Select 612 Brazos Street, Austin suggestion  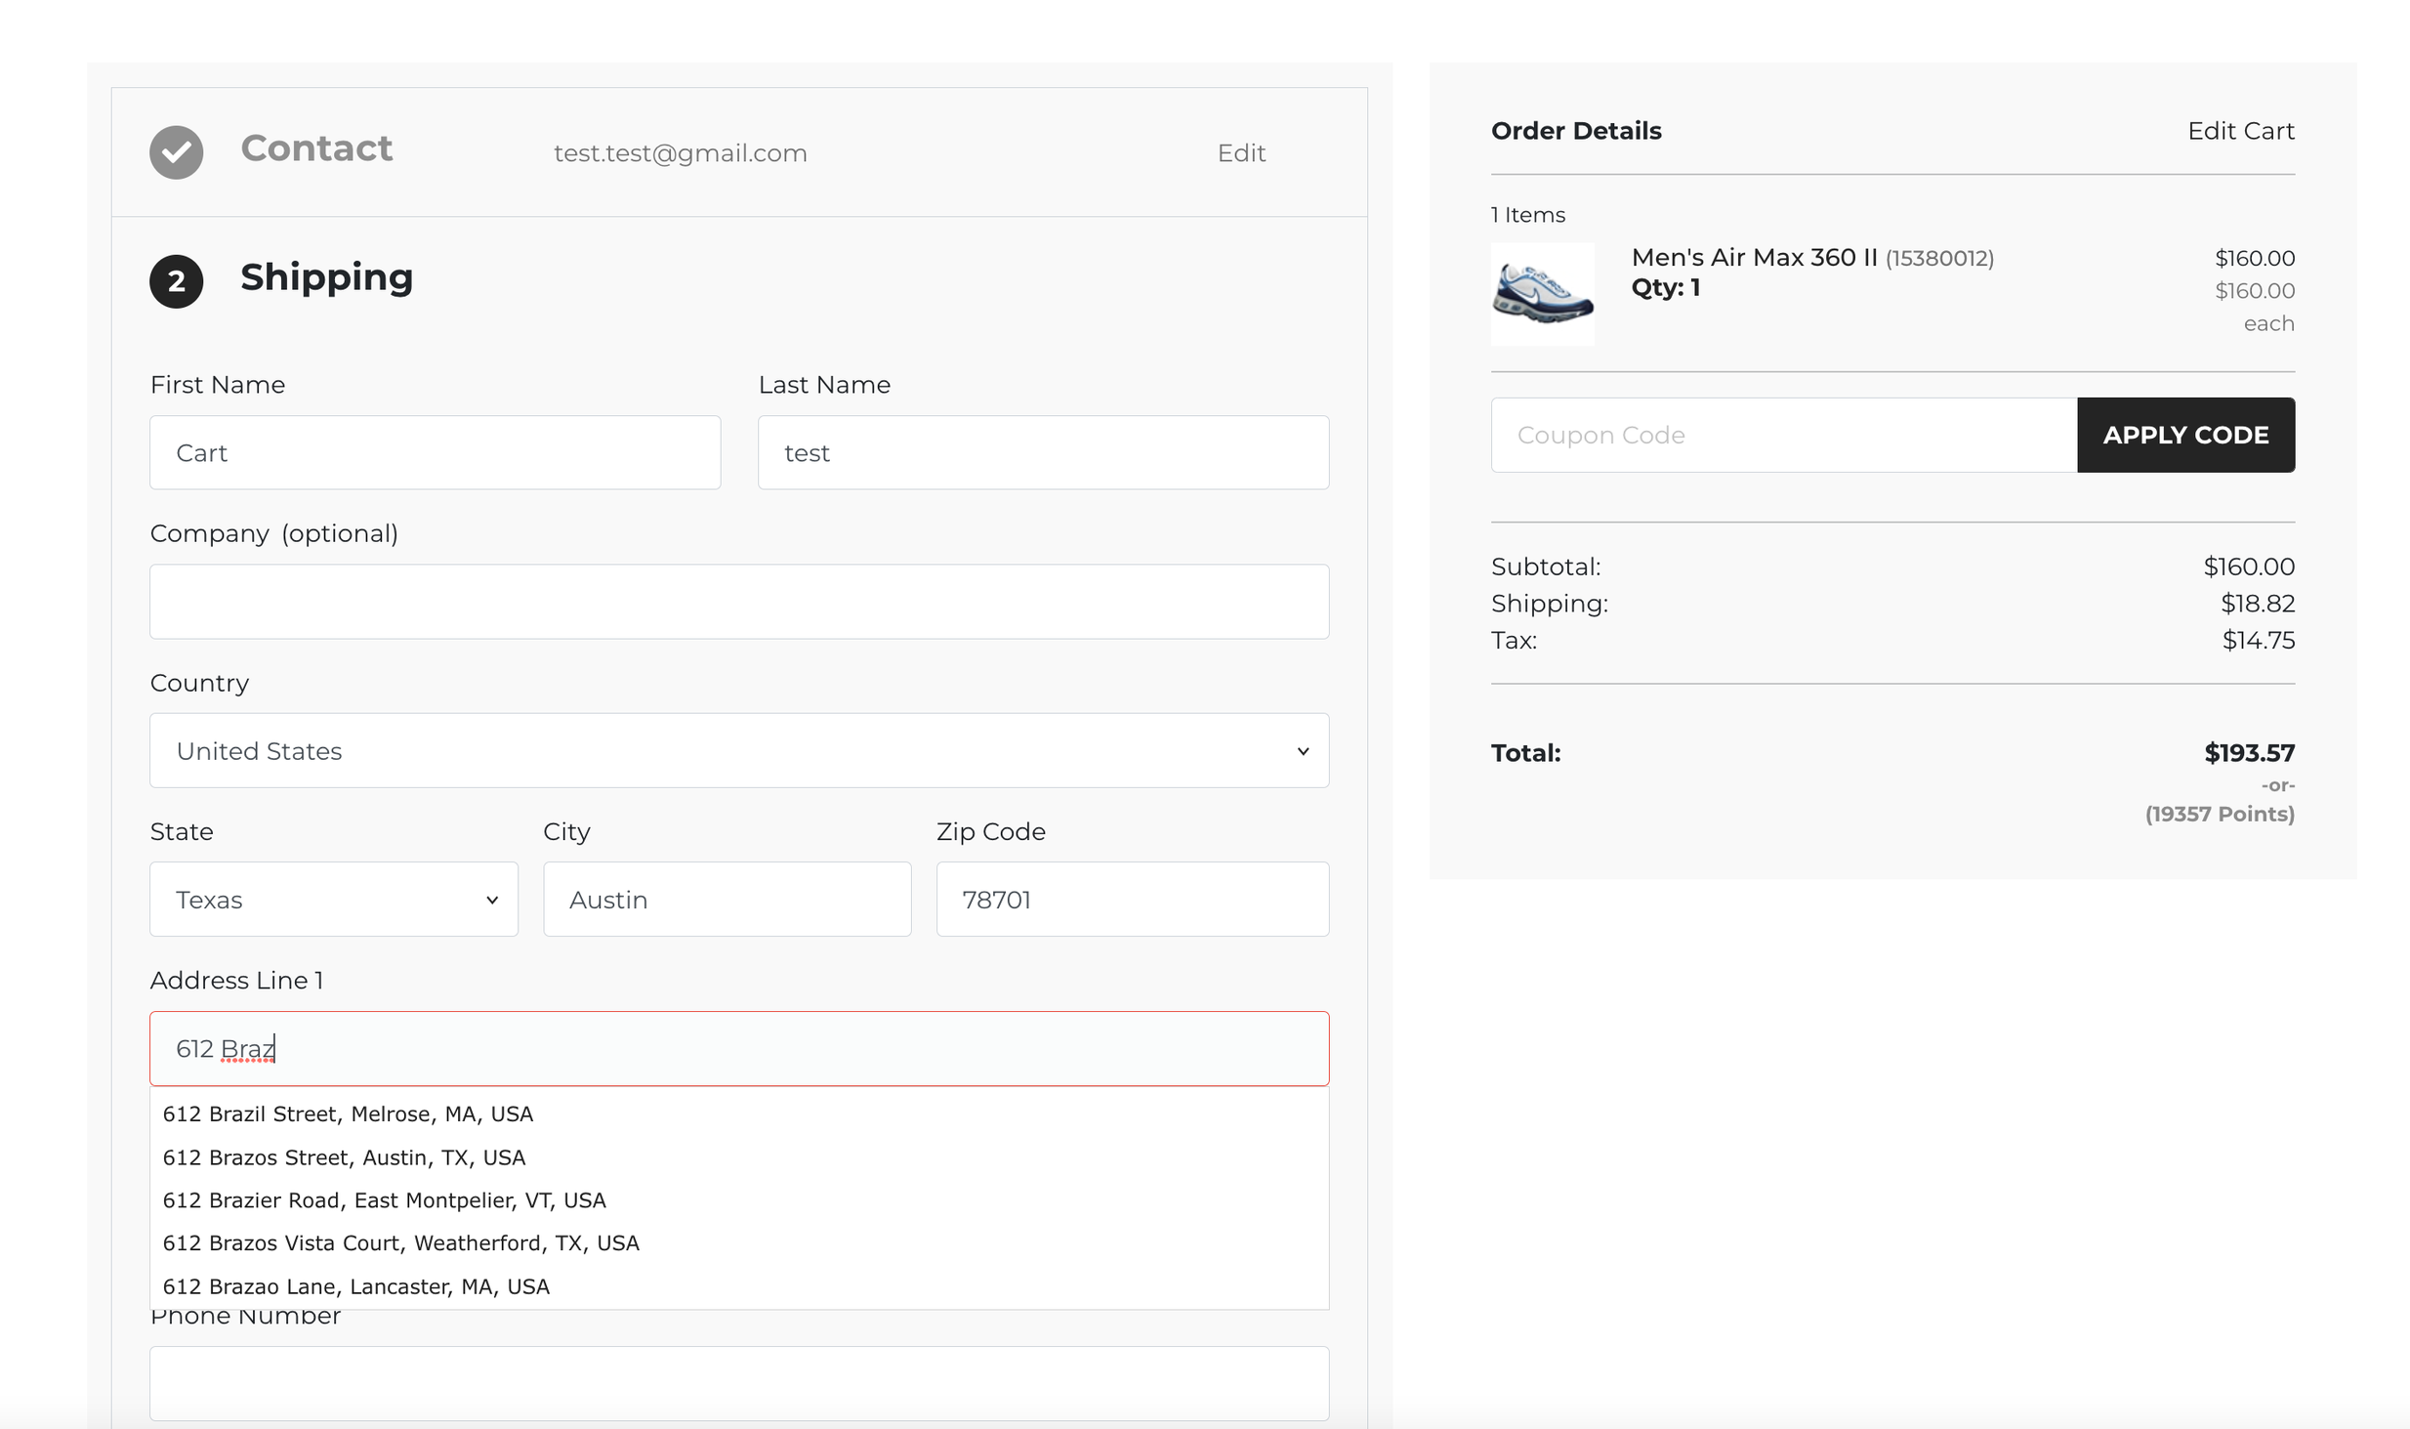(344, 1157)
